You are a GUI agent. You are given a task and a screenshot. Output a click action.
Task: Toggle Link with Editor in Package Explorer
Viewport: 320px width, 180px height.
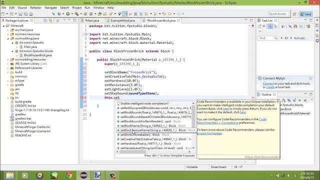[x=50, y=20]
